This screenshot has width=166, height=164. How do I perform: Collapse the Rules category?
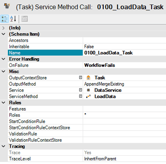(x=3, y=103)
